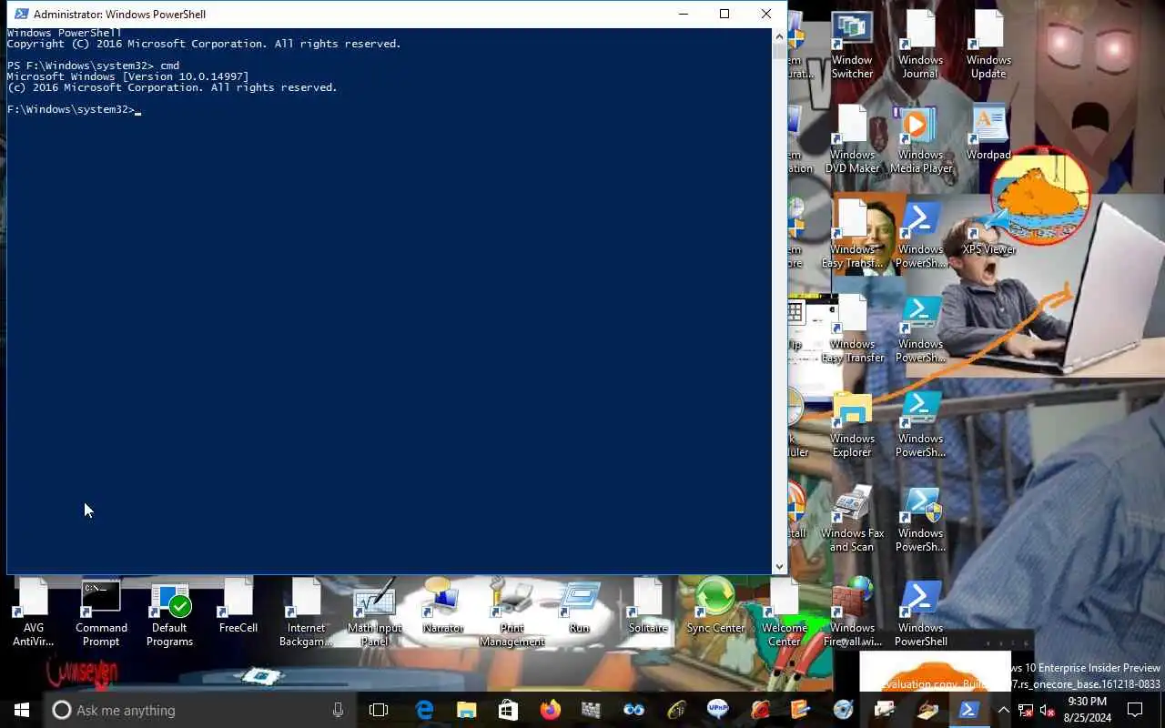Open the Welcome Center shortcut
The width and height of the screenshot is (1165, 728).
click(x=784, y=613)
